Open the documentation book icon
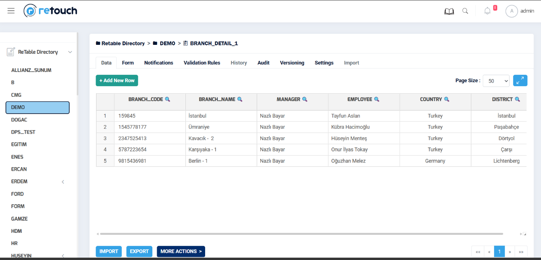This screenshot has height=260, width=541. click(x=449, y=11)
